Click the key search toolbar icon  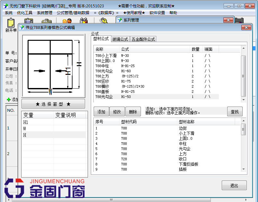pyautogui.click(x=103, y=20)
